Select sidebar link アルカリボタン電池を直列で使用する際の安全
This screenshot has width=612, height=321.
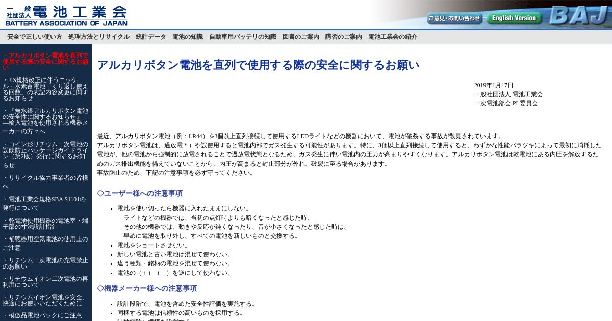pos(45,61)
